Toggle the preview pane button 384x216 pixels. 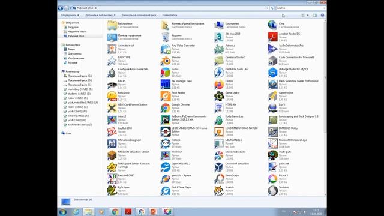click(x=315, y=15)
